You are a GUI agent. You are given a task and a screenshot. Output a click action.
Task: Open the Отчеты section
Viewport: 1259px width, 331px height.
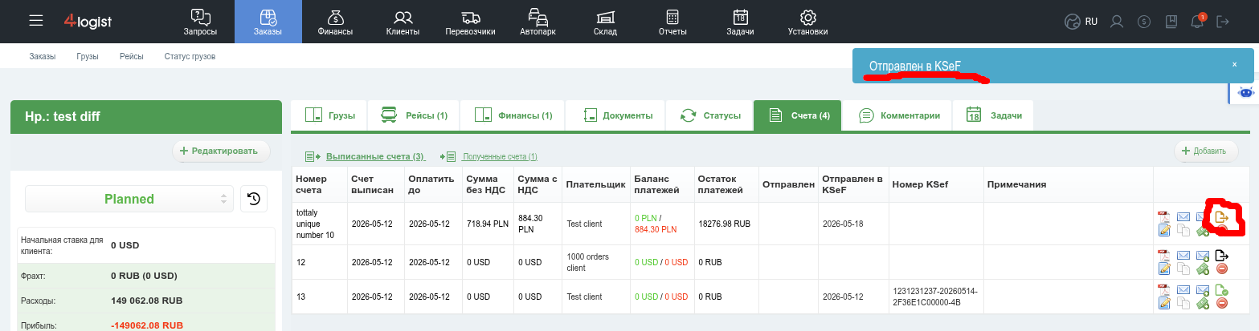pyautogui.click(x=672, y=22)
